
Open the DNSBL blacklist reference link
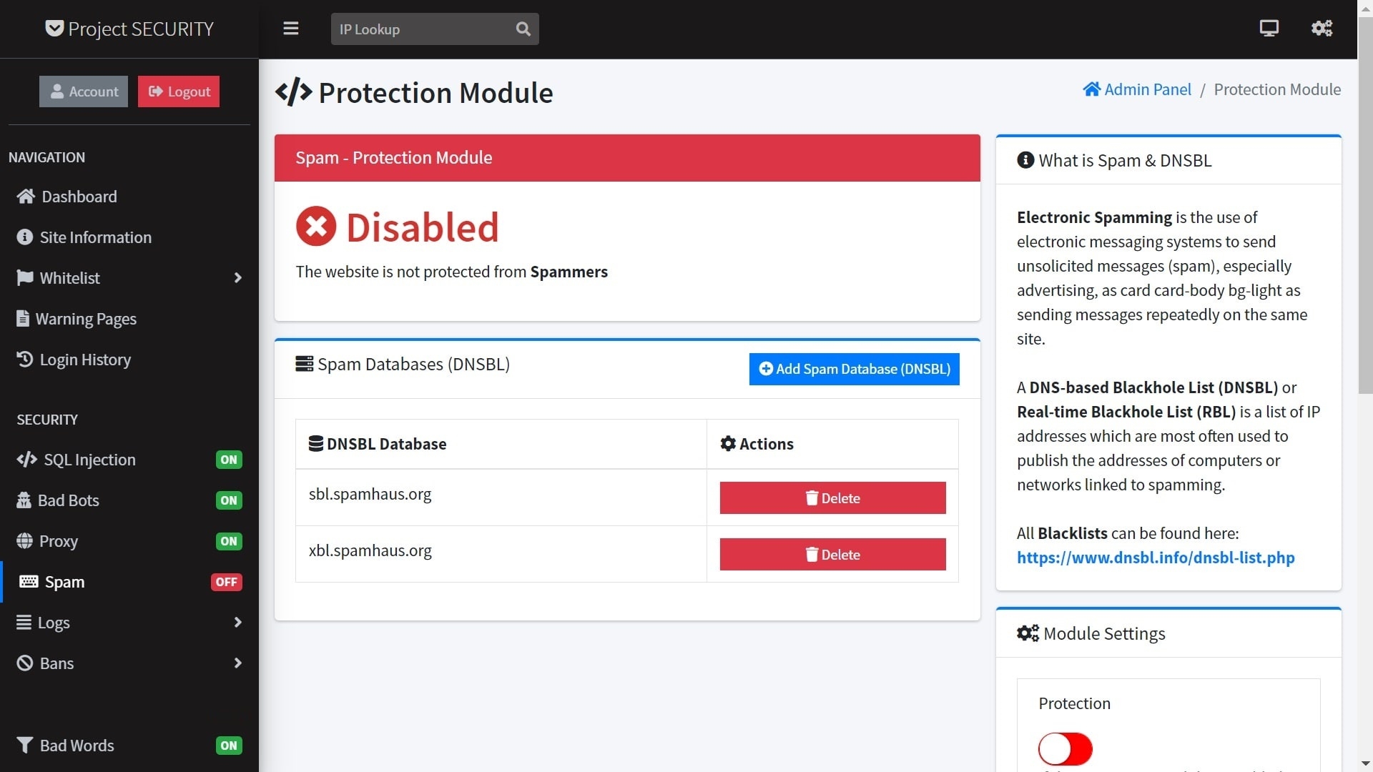click(x=1155, y=557)
